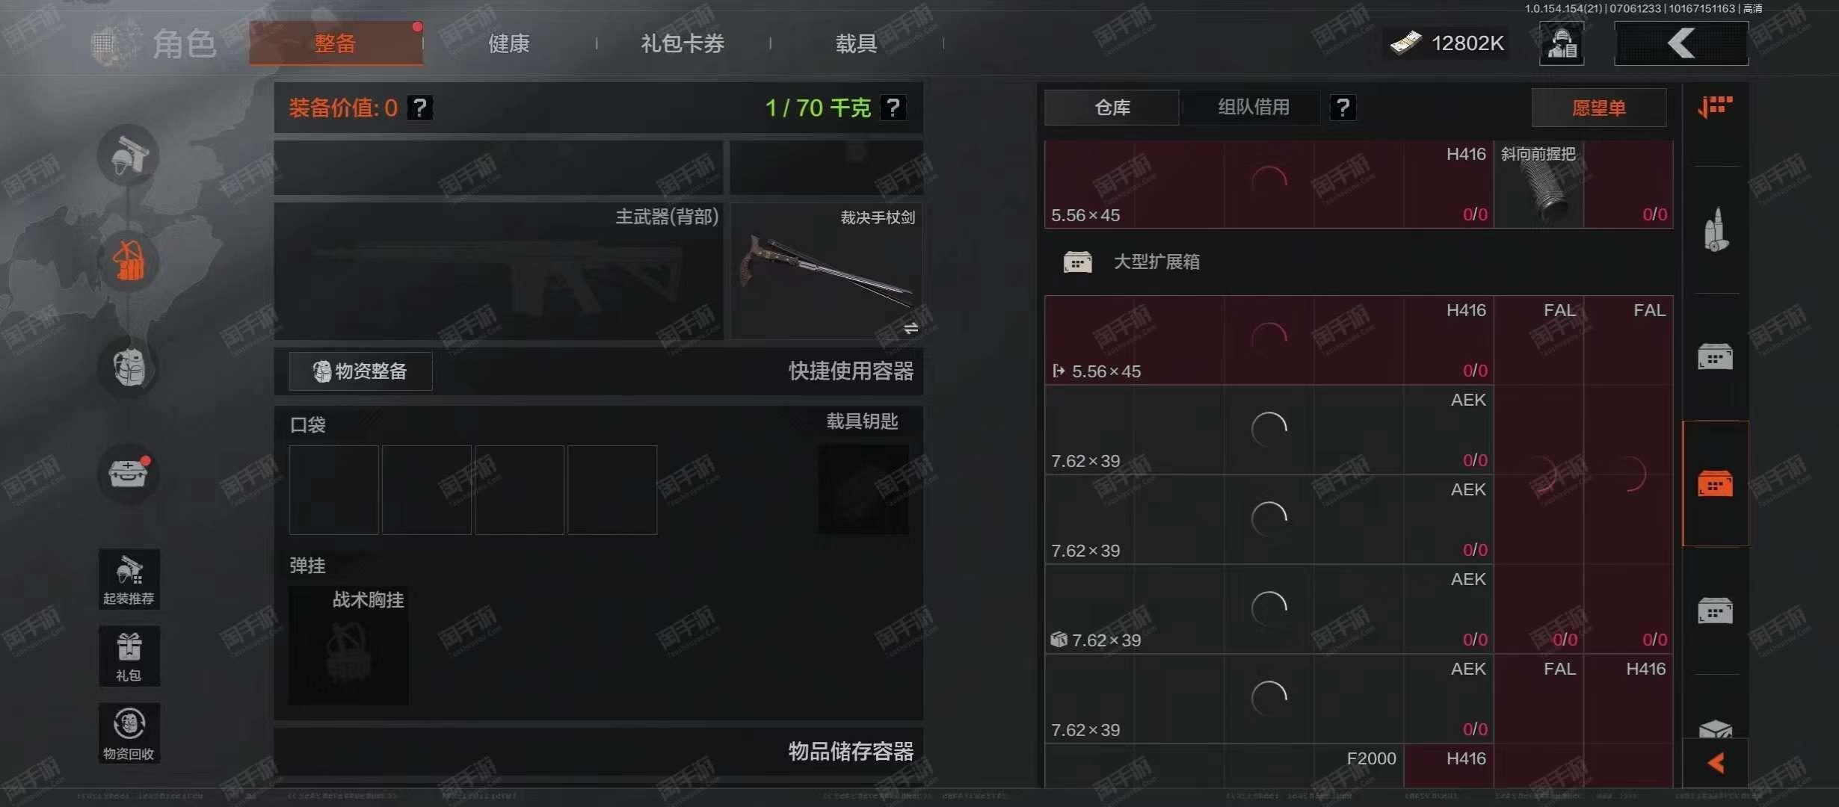
Task: Select the 斜向前握把 foregrip item thumbnail
Action: (x=1538, y=185)
